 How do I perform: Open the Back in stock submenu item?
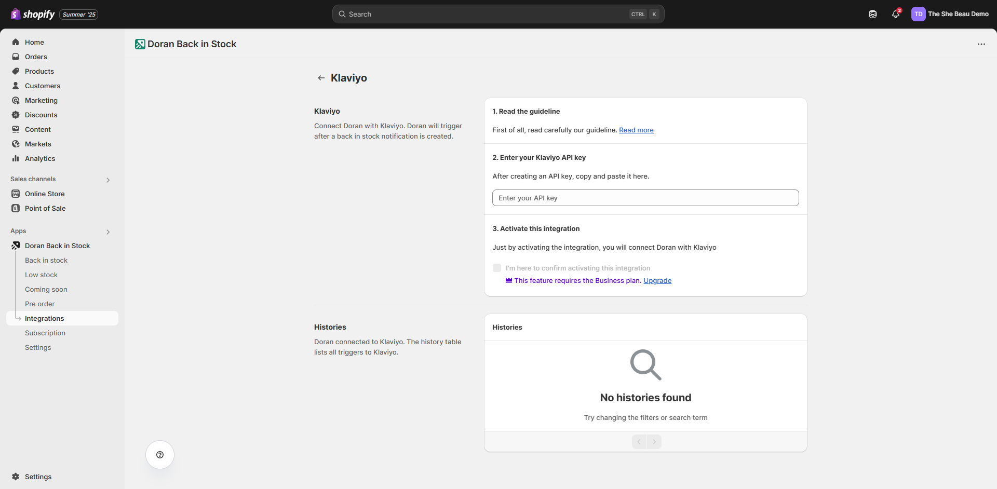[x=46, y=260]
